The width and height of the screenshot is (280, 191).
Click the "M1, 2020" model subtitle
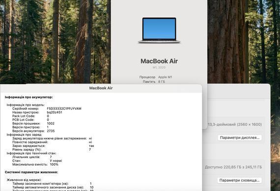pyautogui.click(x=159, y=68)
